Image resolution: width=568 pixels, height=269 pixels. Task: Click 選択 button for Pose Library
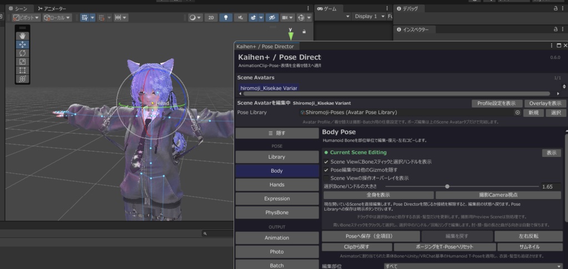pyautogui.click(x=556, y=113)
